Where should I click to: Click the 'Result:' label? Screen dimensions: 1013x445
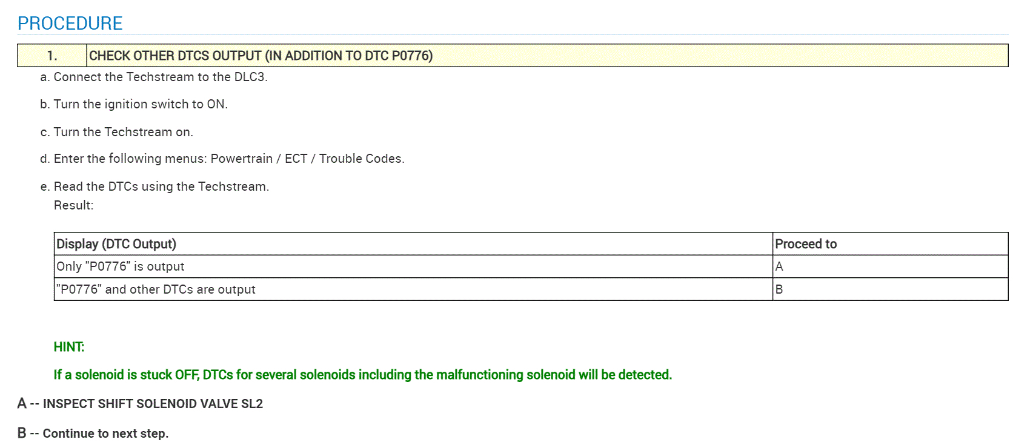[x=73, y=205]
